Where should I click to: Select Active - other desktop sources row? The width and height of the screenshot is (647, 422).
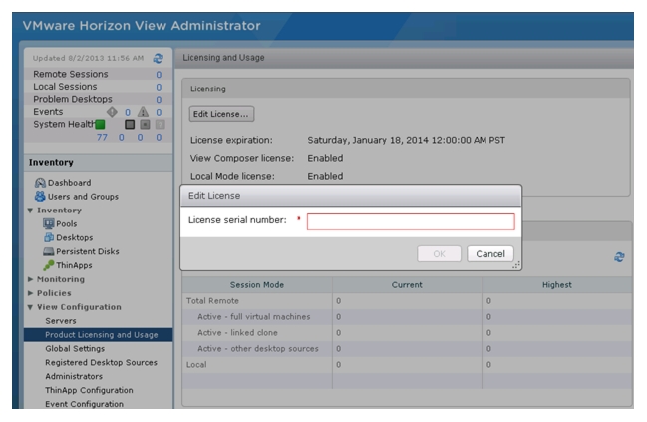click(x=407, y=349)
